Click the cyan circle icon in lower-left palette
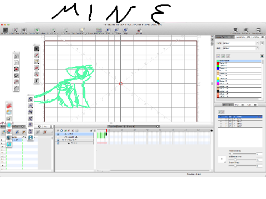Screen dimensions: 266x199 pyautogui.click(x=9, y=125)
